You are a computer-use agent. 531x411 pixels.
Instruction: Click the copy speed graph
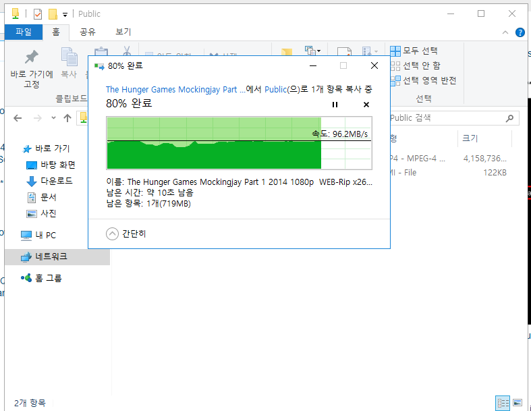239,142
